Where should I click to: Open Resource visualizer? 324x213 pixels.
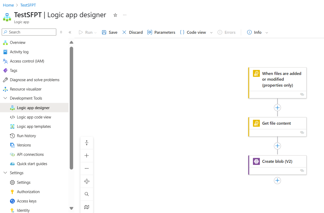coord(26,89)
